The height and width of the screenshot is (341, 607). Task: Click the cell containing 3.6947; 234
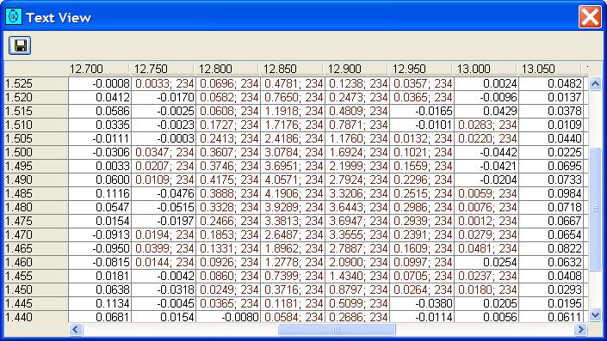click(357, 221)
